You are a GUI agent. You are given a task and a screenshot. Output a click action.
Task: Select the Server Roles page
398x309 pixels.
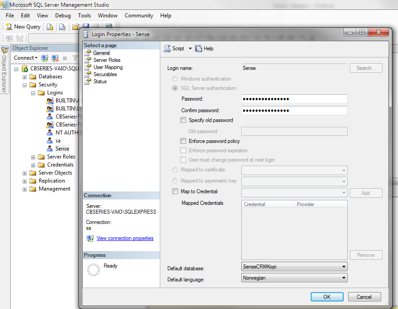[107, 60]
